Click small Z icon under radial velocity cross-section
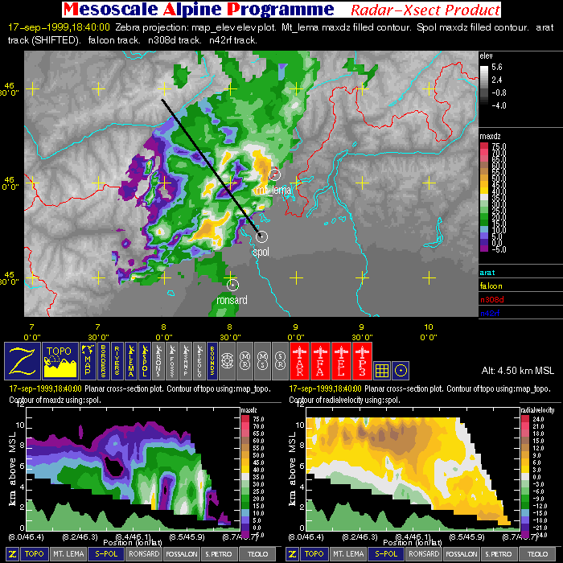This screenshot has width=563, height=563. (293, 553)
